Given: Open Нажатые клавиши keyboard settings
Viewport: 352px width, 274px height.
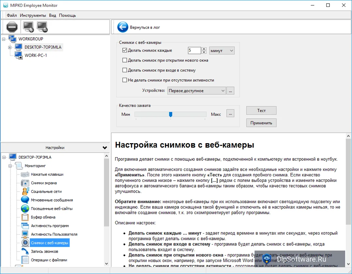Looking at the screenshot, I should 47,174.
